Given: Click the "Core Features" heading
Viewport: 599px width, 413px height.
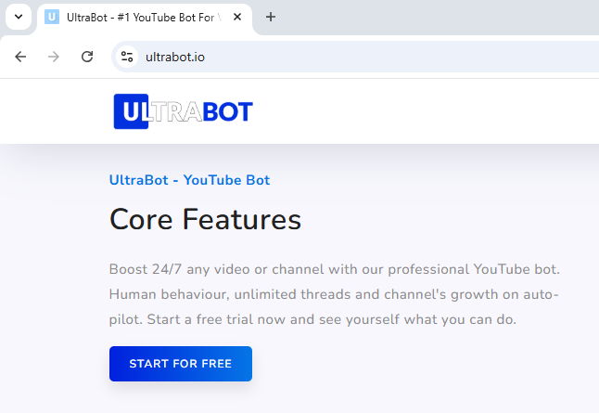Looking at the screenshot, I should point(205,220).
